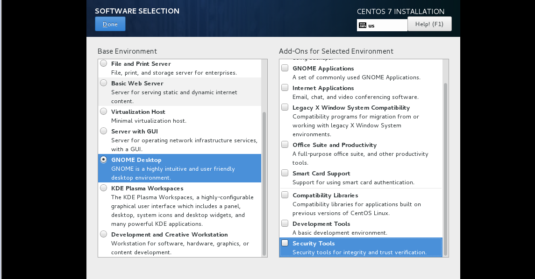This screenshot has height=279, width=535.
Task: Click 'Compatibility libraries for applications built' text
Action: pos(357,209)
